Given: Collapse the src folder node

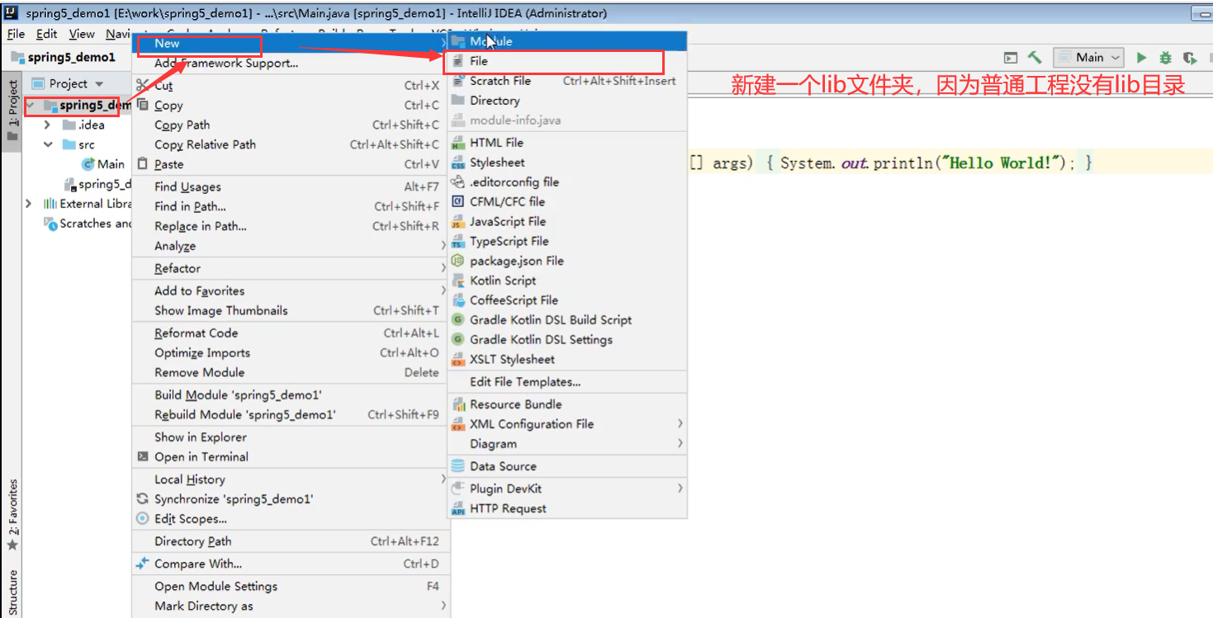Looking at the screenshot, I should click(47, 144).
